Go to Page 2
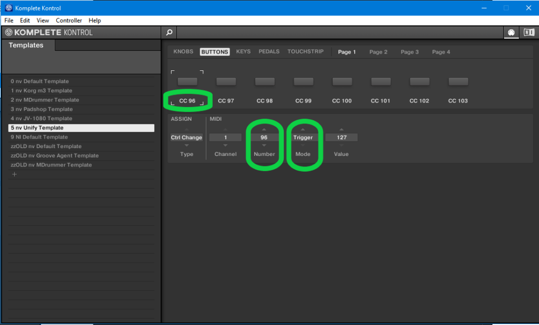The image size is (539, 325). [378, 52]
